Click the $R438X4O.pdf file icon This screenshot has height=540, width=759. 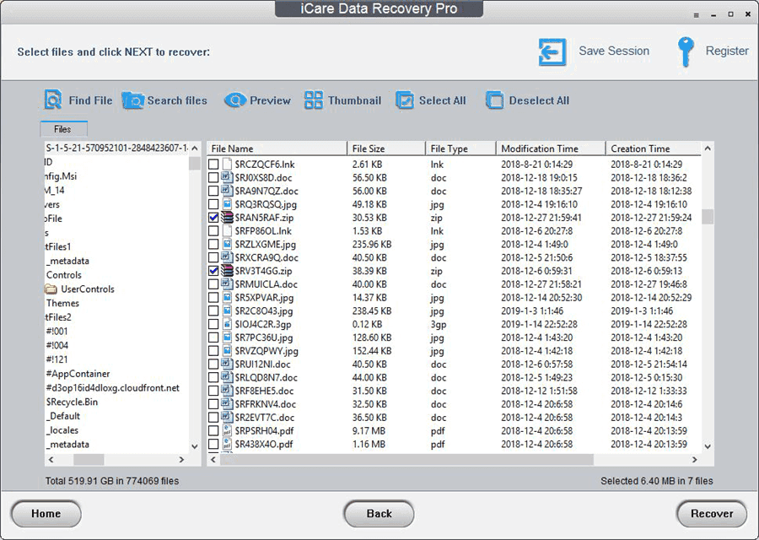pyautogui.click(x=227, y=444)
